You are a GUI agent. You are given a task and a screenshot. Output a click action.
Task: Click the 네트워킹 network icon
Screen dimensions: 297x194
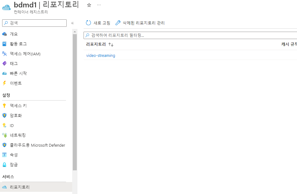click(5, 135)
